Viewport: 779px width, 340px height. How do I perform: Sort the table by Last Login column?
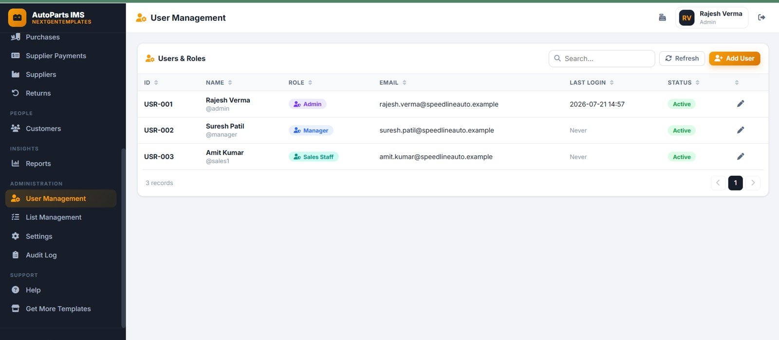[x=592, y=83]
